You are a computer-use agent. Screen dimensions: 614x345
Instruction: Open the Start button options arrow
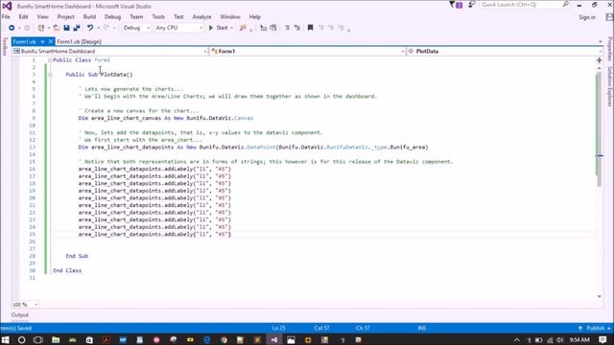(x=232, y=28)
